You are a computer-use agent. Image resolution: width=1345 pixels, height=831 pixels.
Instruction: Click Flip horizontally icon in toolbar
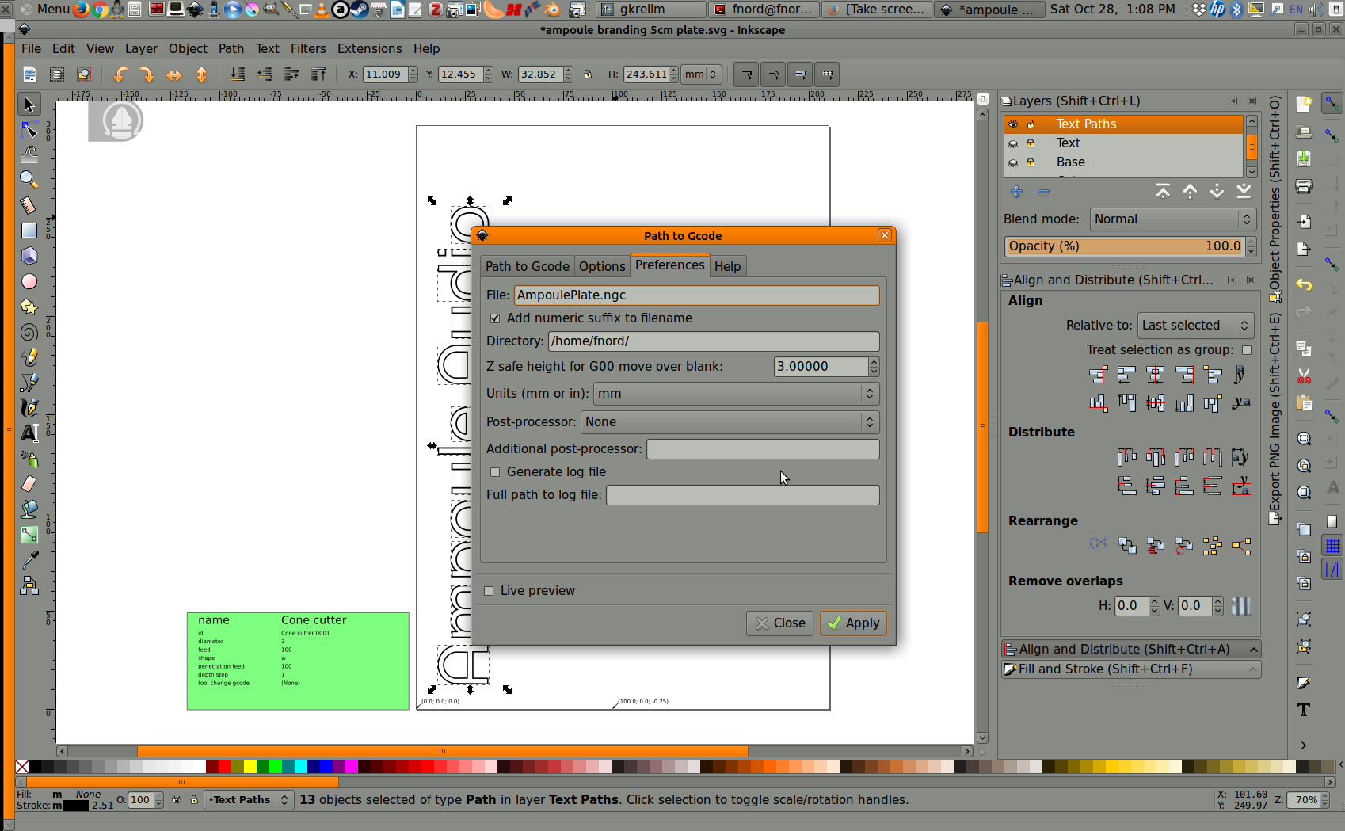(173, 74)
